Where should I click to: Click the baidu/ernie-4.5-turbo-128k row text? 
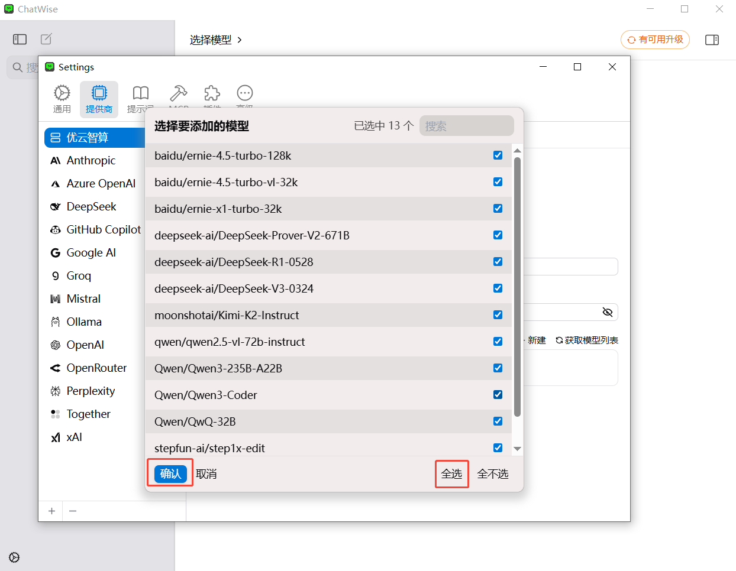coord(223,155)
